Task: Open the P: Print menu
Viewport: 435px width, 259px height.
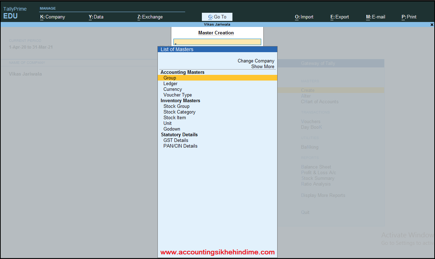Action: (409, 17)
